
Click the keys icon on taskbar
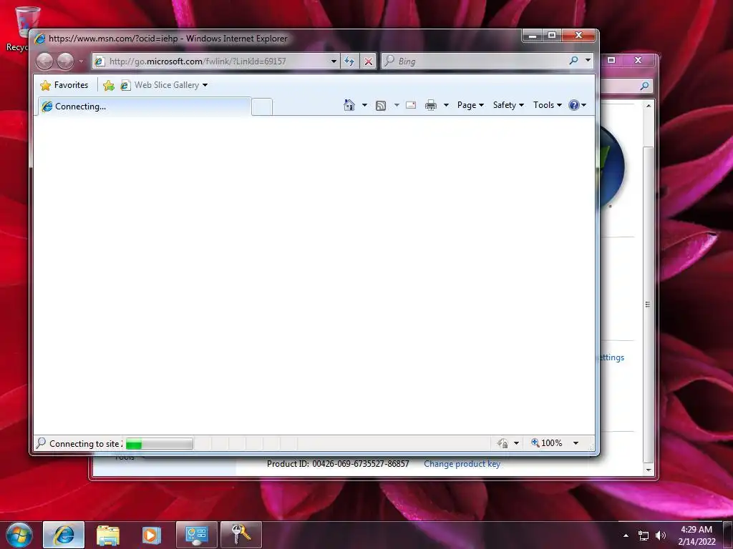click(x=241, y=535)
